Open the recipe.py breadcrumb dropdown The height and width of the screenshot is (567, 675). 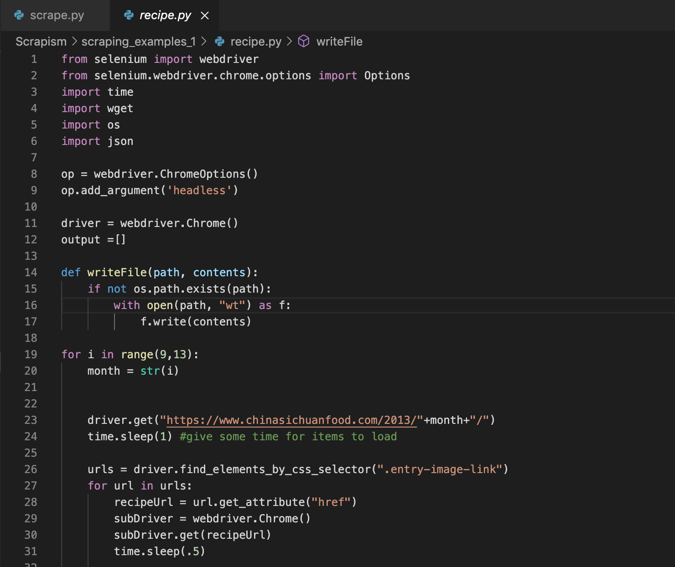[x=255, y=41]
